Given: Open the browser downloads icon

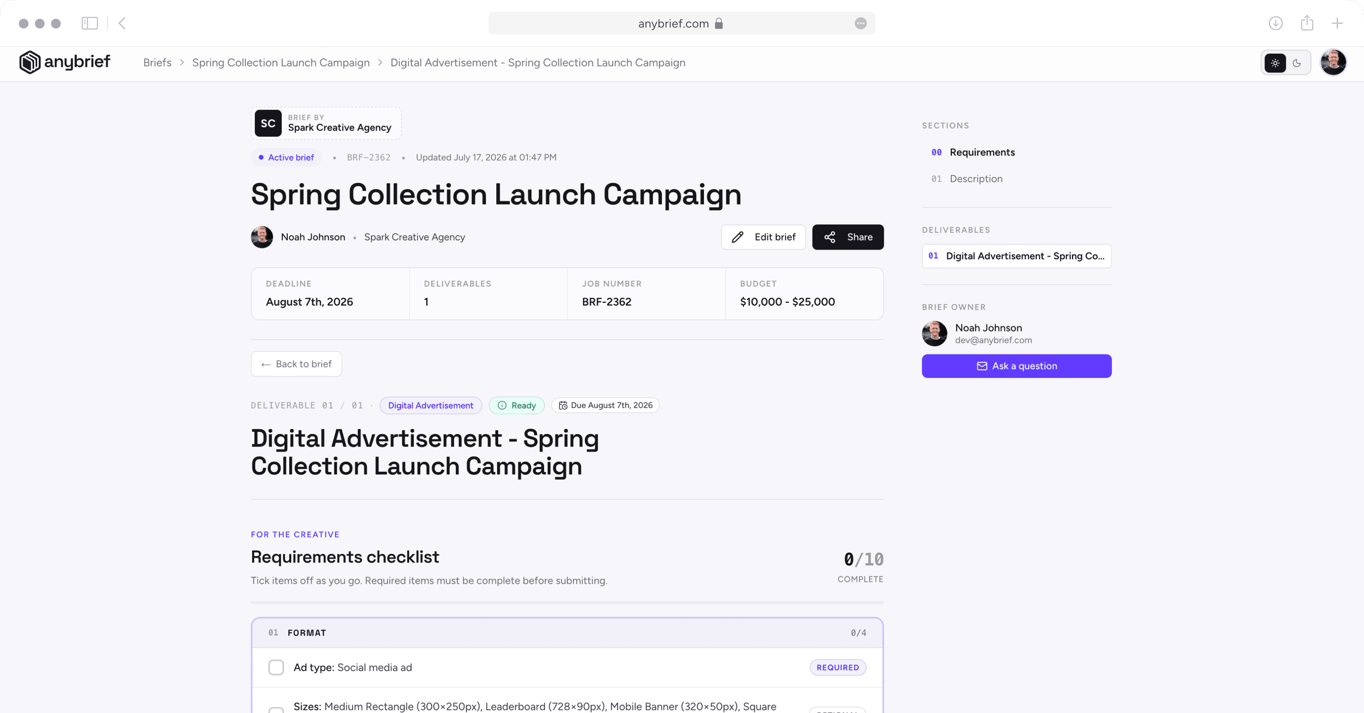Looking at the screenshot, I should tap(1275, 23).
